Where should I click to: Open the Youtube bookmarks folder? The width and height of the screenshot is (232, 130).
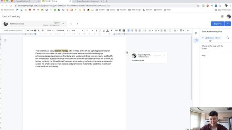tap(122, 10)
